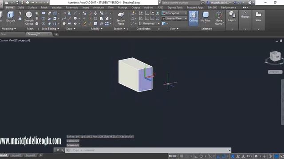This screenshot has width=284, height=159.
Task: Open workspace switching gear icon
Action: 256,156
